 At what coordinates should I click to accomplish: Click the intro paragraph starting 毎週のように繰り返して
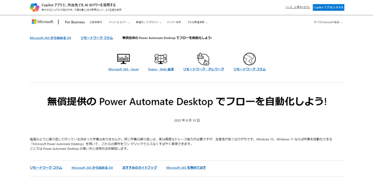click(181, 144)
